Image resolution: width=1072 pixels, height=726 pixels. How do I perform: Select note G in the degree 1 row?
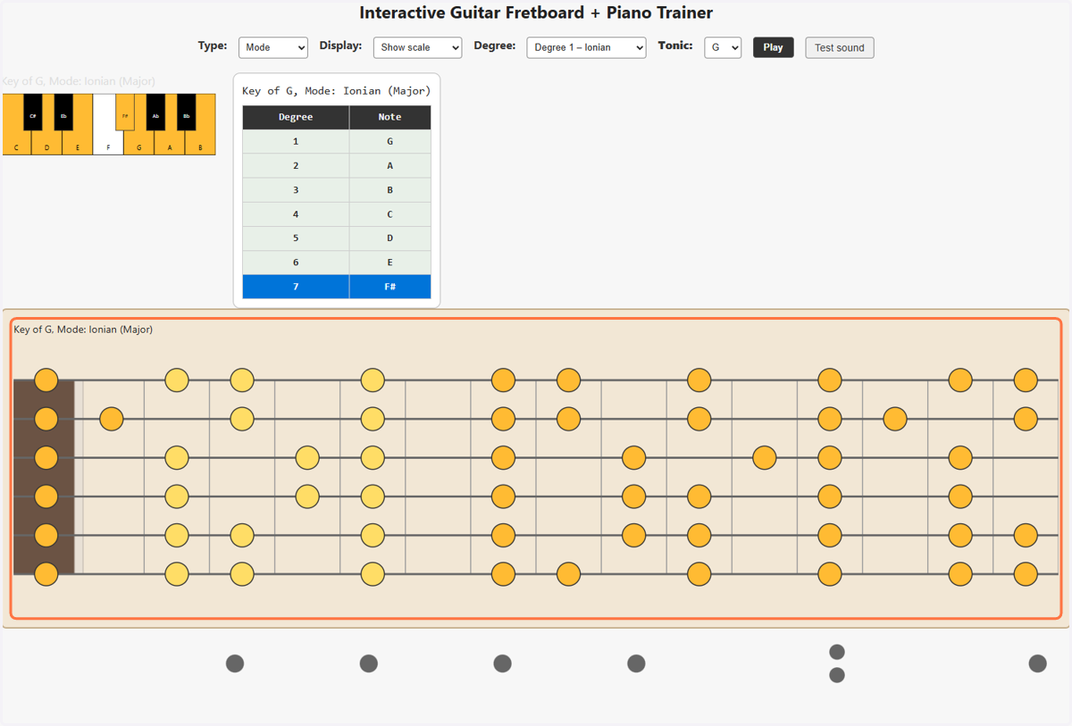tap(390, 141)
